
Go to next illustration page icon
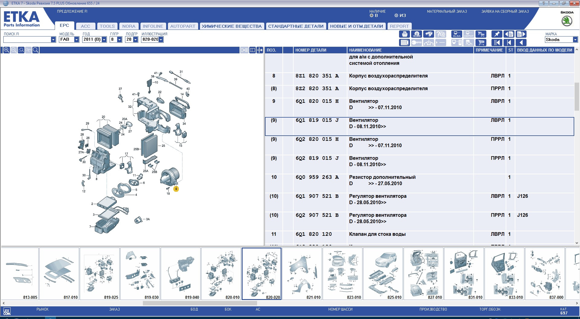click(x=521, y=34)
